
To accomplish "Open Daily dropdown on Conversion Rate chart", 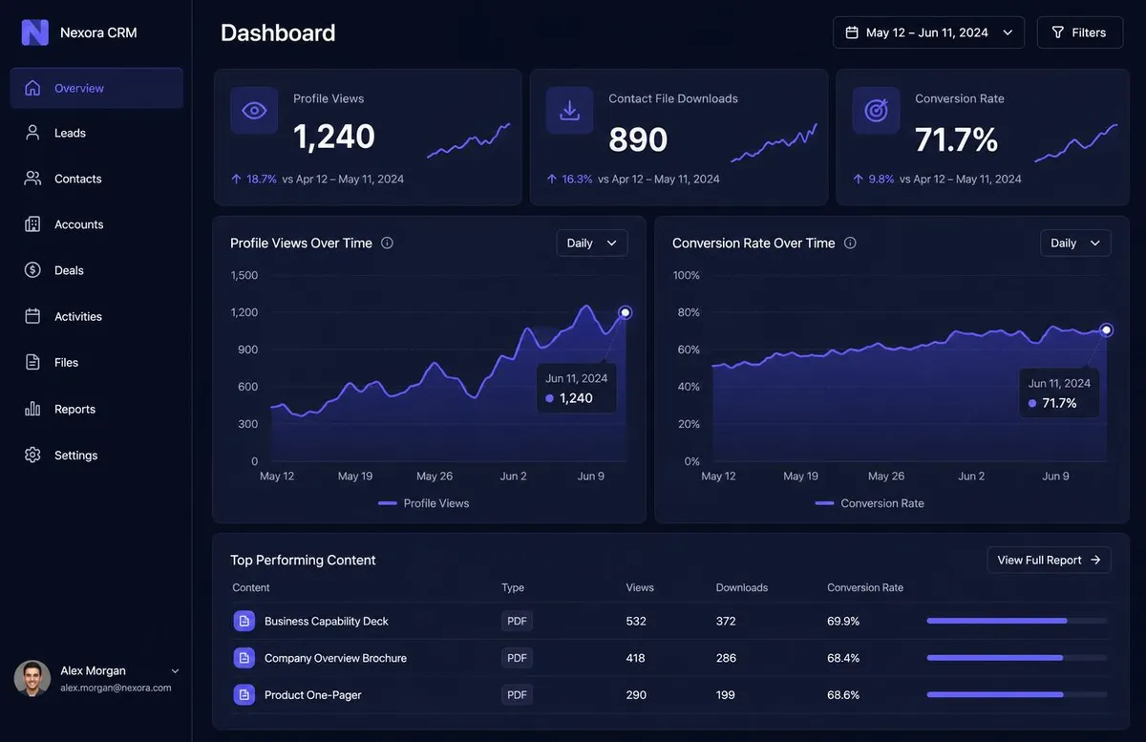I will point(1075,243).
